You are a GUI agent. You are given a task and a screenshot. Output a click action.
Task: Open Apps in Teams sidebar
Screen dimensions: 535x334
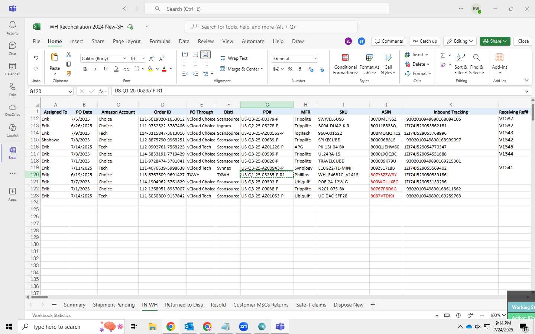coord(12,194)
